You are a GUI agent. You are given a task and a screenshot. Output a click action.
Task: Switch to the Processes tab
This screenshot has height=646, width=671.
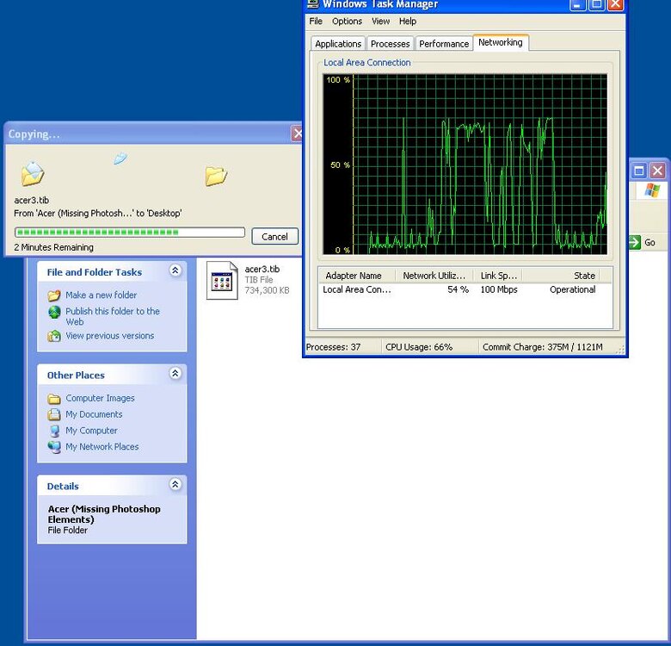tap(390, 44)
